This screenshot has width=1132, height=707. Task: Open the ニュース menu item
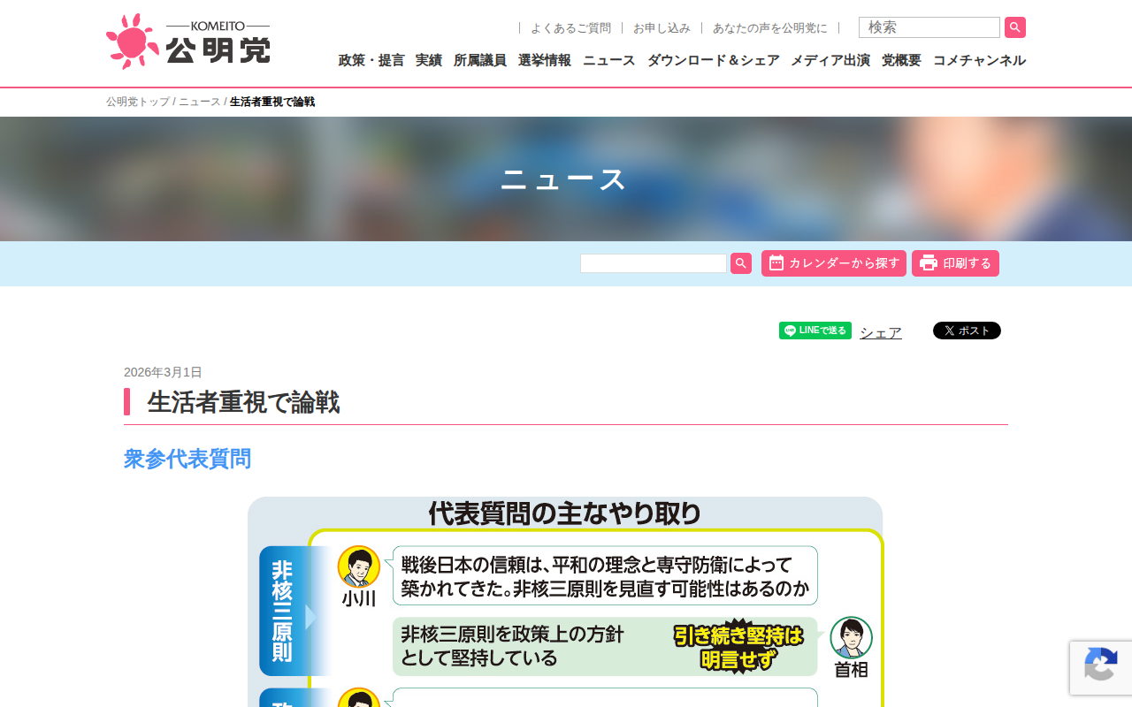tap(609, 60)
